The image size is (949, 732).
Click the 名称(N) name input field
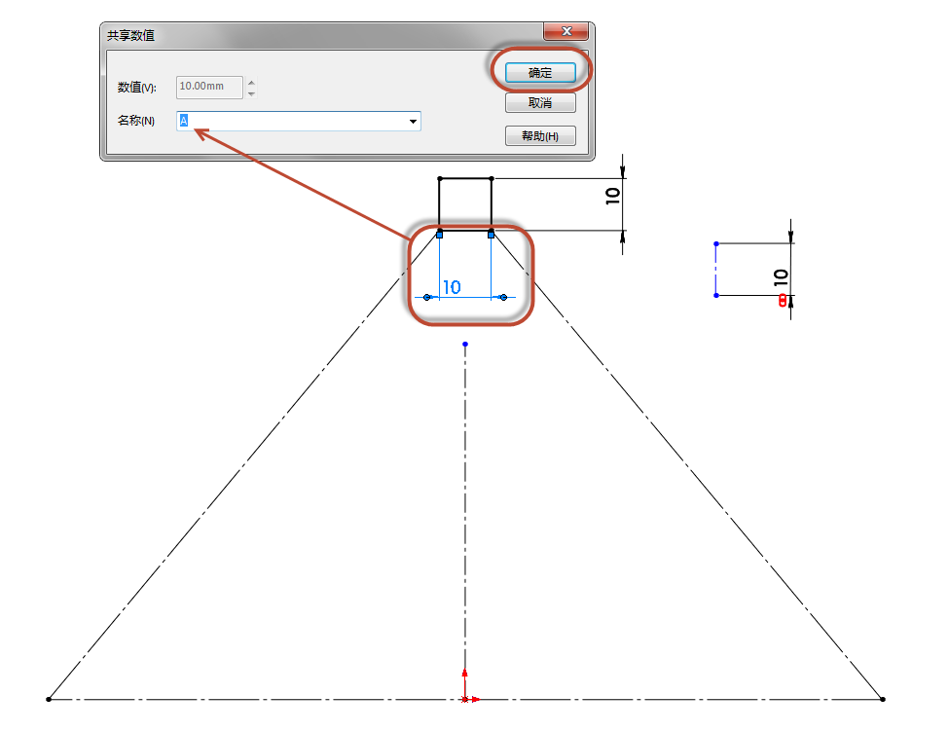point(299,121)
